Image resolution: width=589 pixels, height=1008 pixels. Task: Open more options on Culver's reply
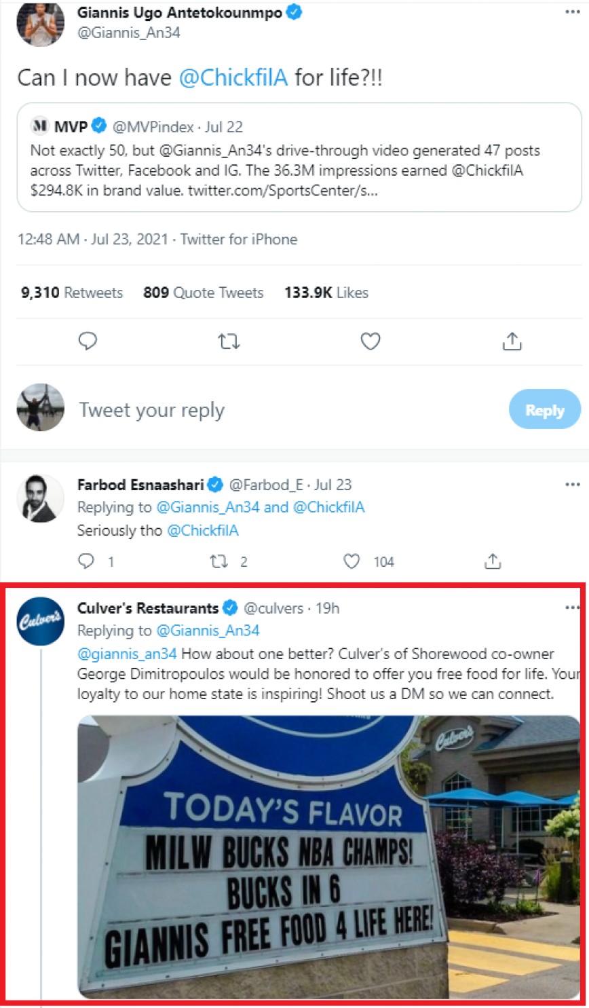tap(572, 608)
